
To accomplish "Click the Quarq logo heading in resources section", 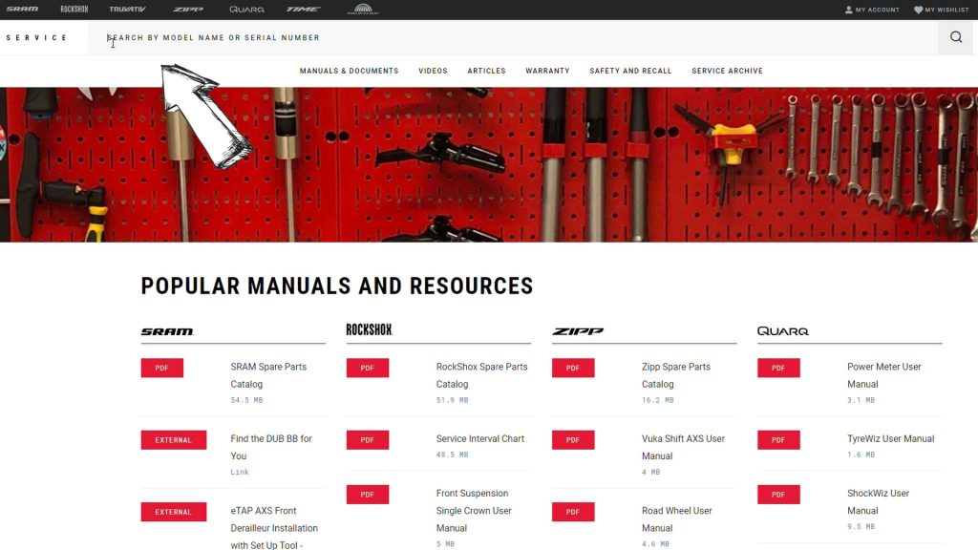I will pyautogui.click(x=783, y=331).
